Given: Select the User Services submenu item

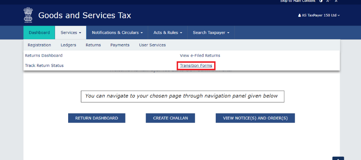Looking at the screenshot, I should [152, 45].
